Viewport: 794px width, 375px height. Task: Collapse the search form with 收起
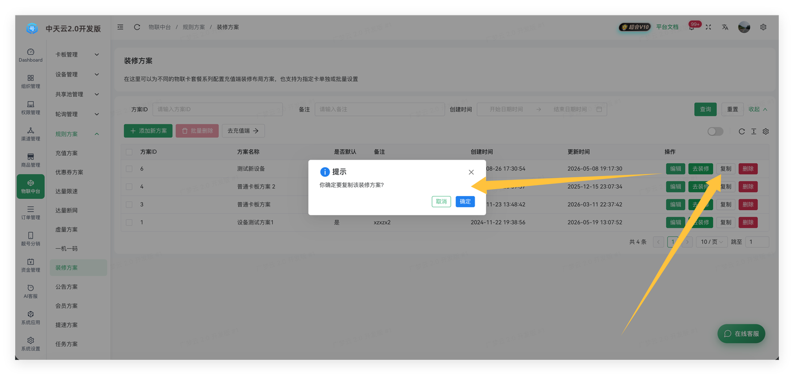(x=758, y=109)
